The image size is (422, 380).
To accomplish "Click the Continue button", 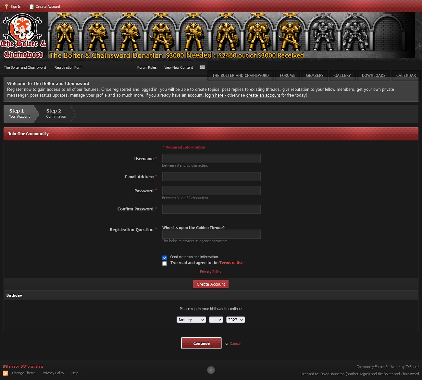I will (201, 343).
